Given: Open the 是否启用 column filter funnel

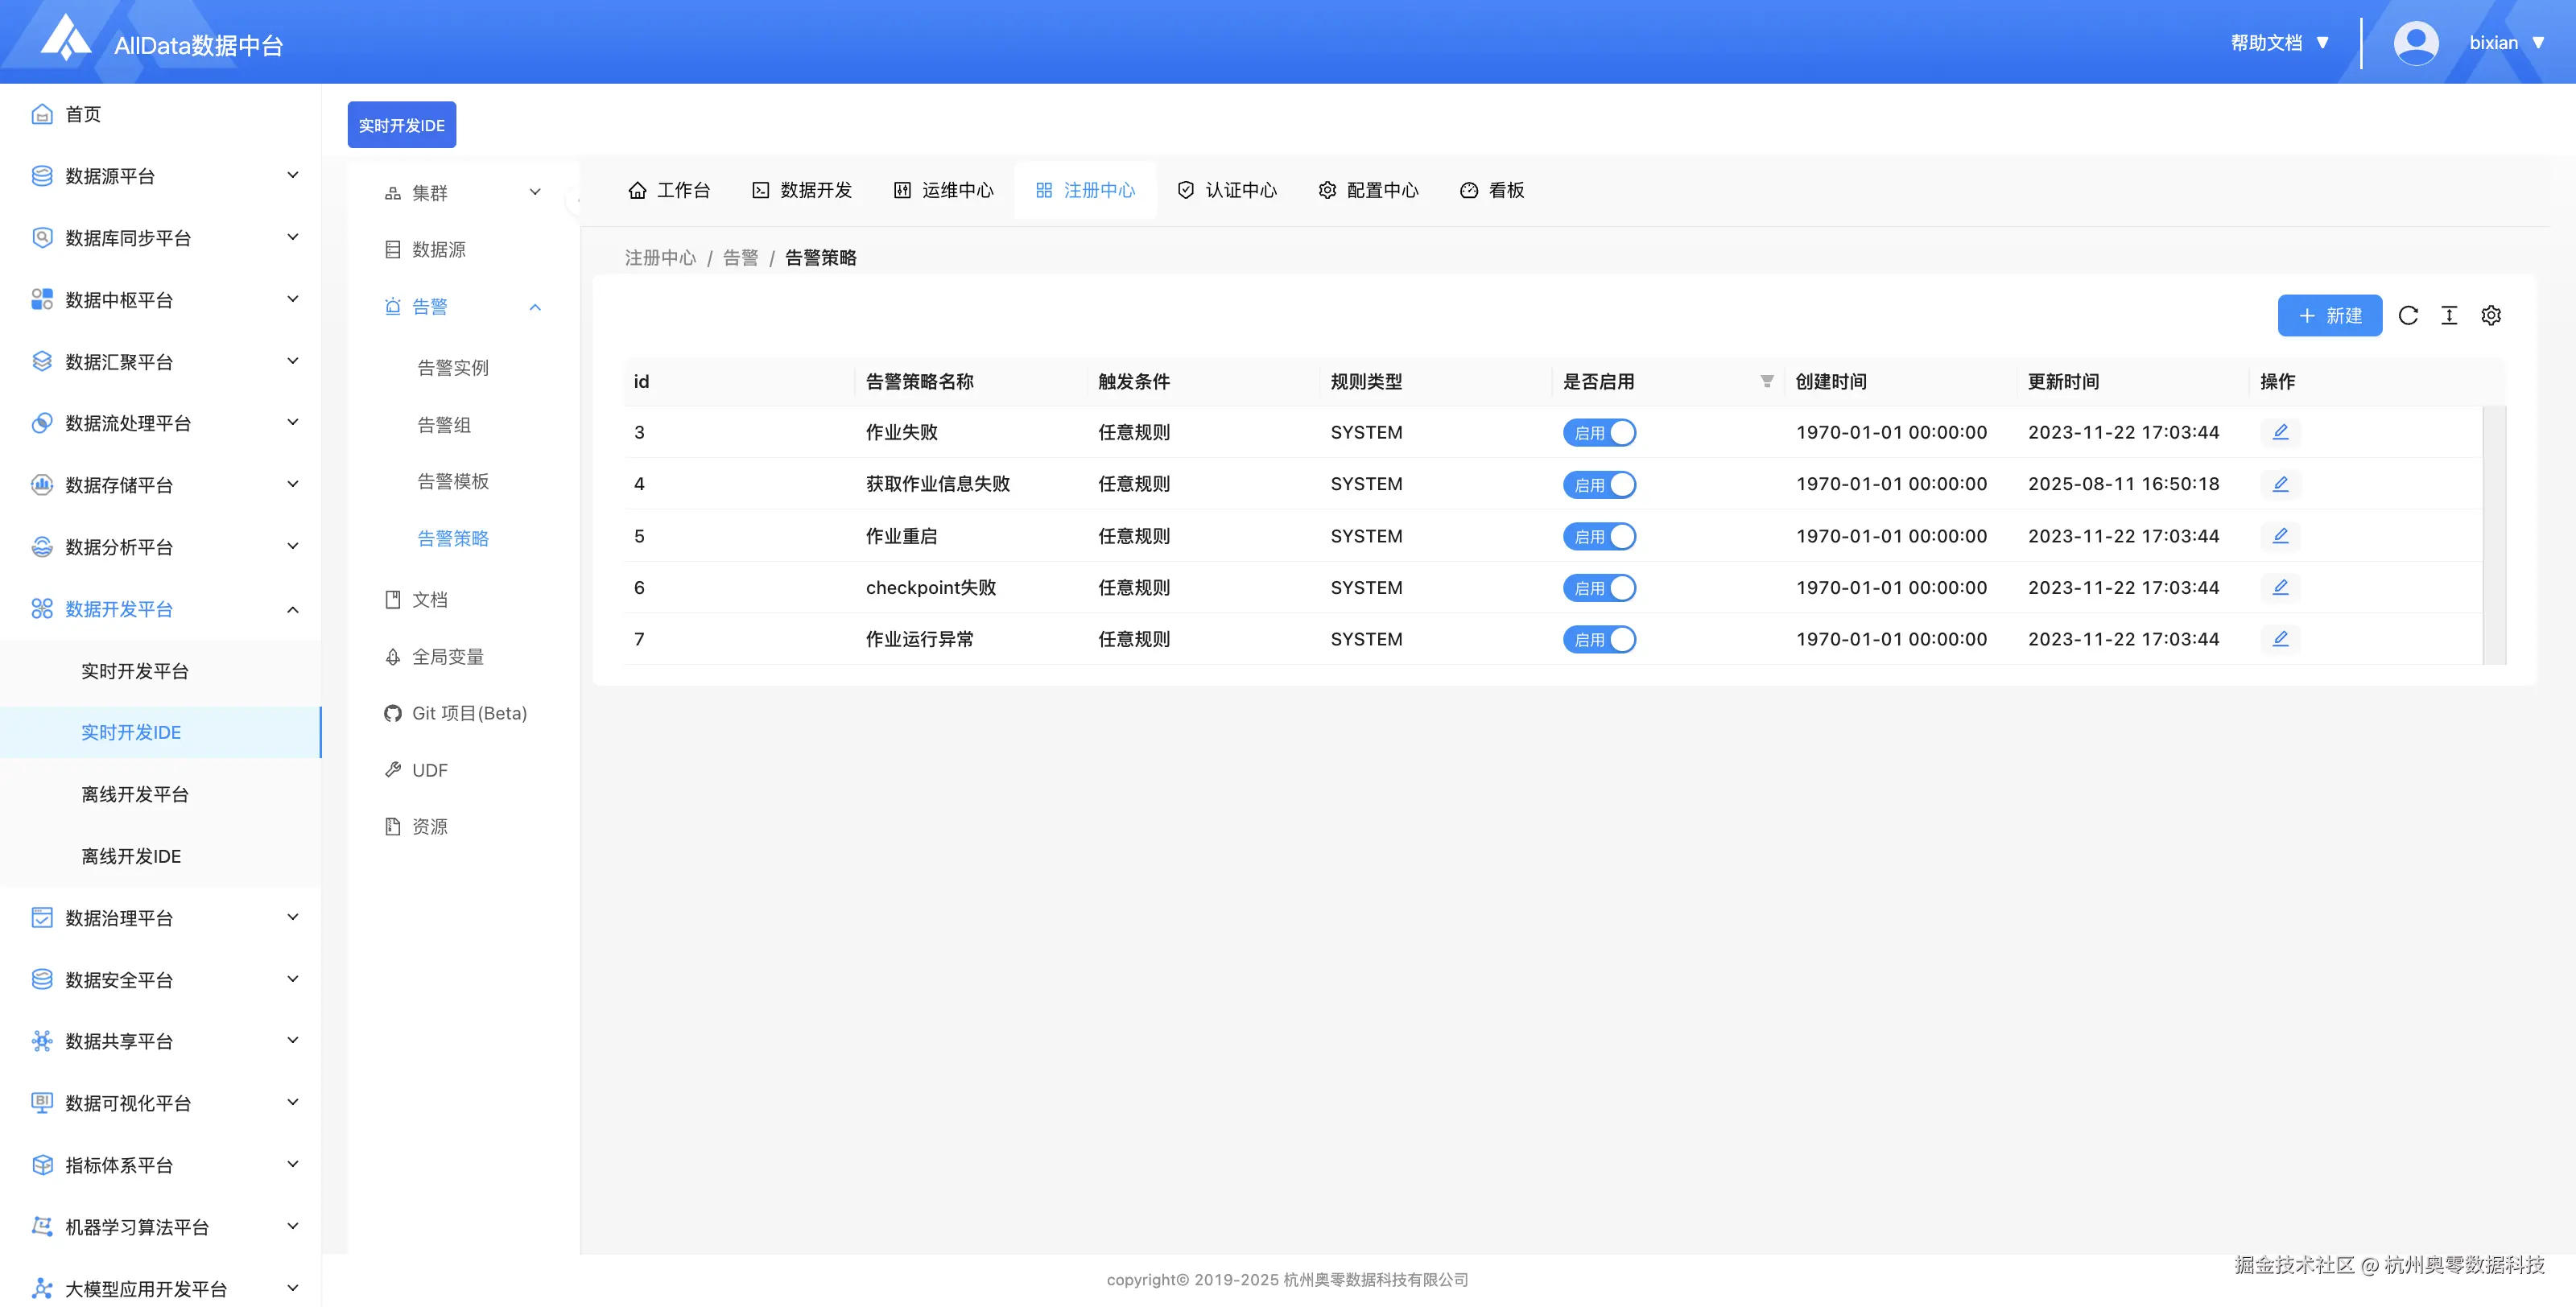Looking at the screenshot, I should (1766, 381).
